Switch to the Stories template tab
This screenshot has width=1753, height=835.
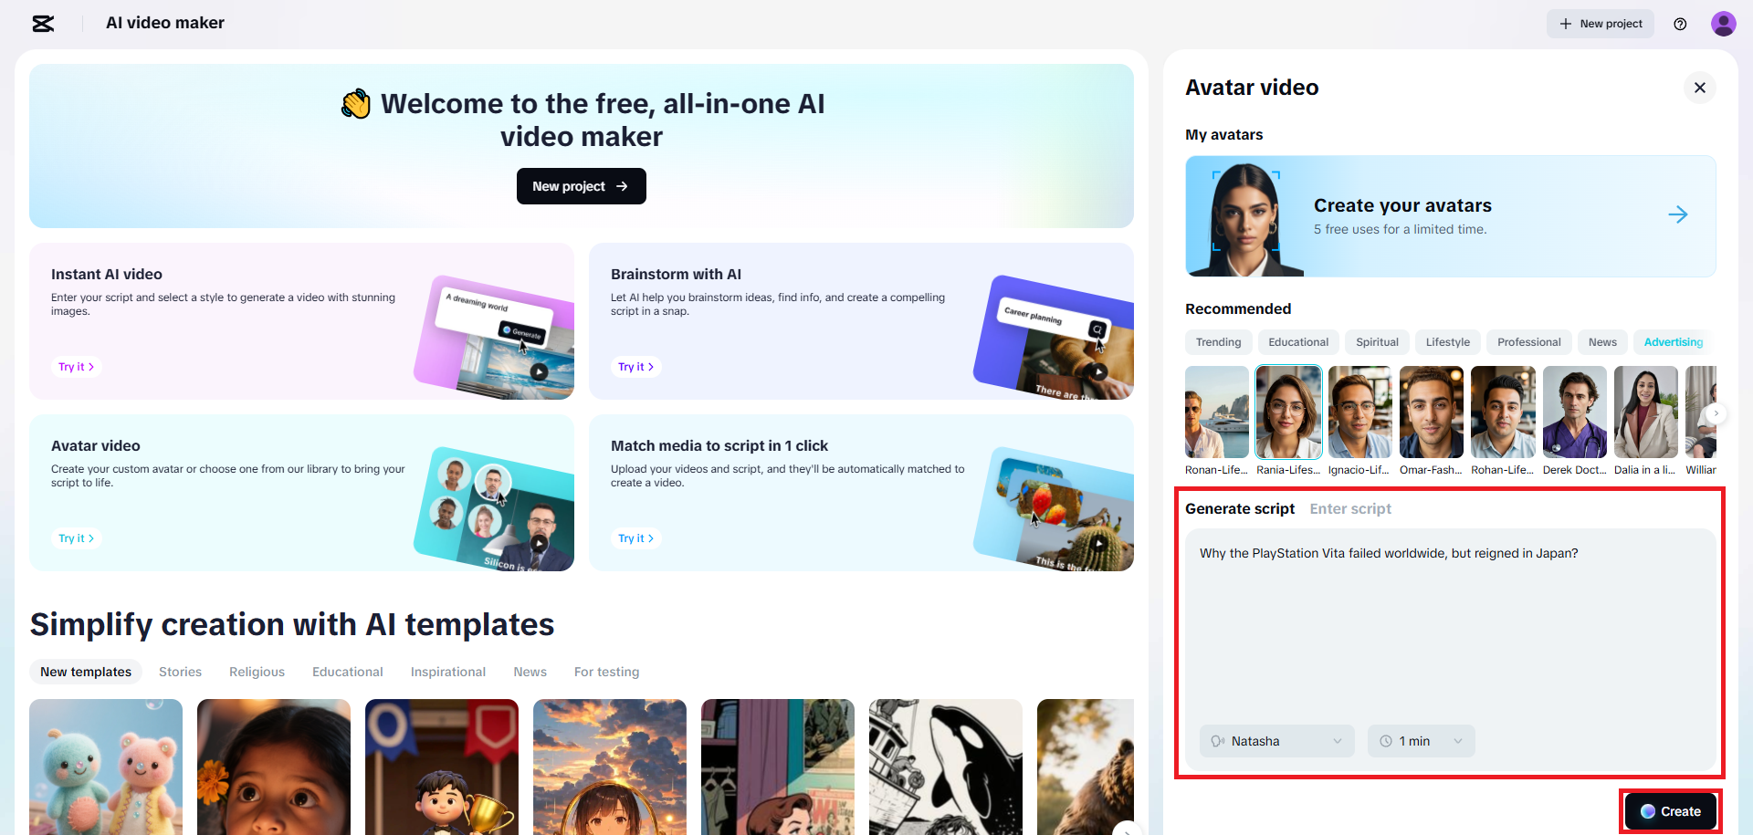180,672
